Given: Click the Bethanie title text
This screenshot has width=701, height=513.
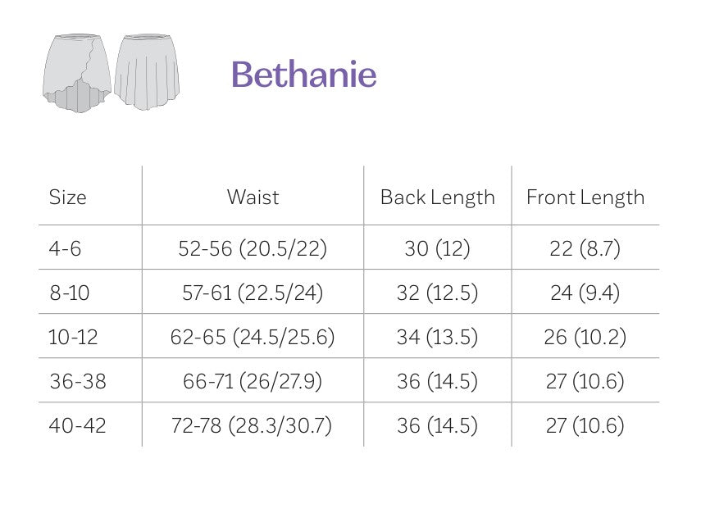Looking at the screenshot, I should coord(303,75).
